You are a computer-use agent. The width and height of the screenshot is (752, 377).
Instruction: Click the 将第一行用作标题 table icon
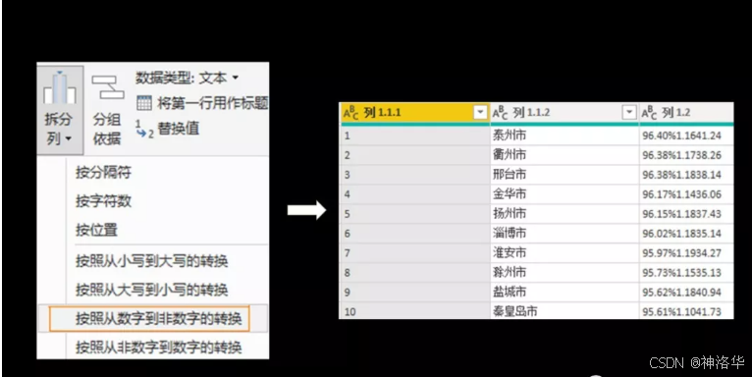pyautogui.click(x=144, y=103)
